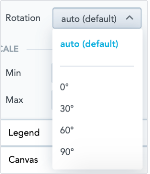The width and height of the screenshot is (150, 174).
Task: Click the Rotation label text
Action: point(23,18)
